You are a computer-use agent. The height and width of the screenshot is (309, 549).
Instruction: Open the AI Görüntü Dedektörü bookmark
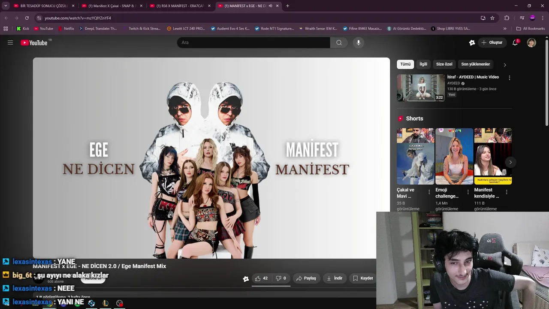click(407, 29)
